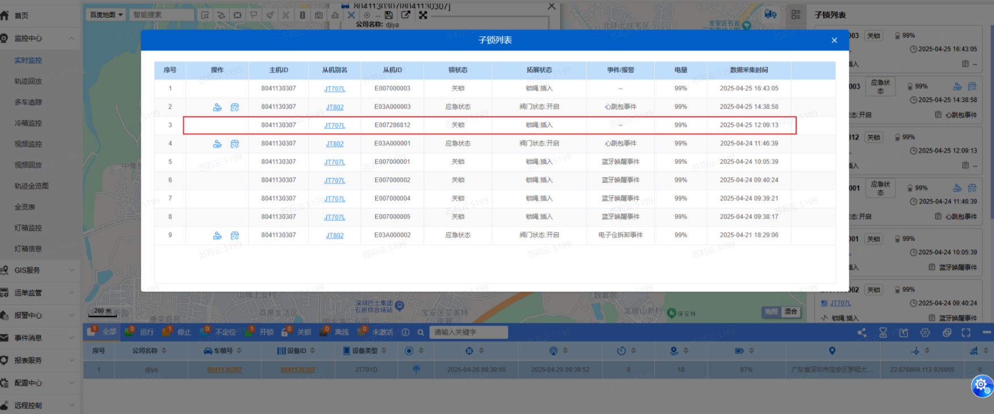
Task: Toggle sort order on 公司名称 column
Action: pos(164,351)
